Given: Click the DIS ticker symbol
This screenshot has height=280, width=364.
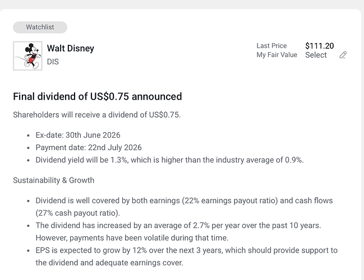Looking at the screenshot, I should [x=53, y=62].
